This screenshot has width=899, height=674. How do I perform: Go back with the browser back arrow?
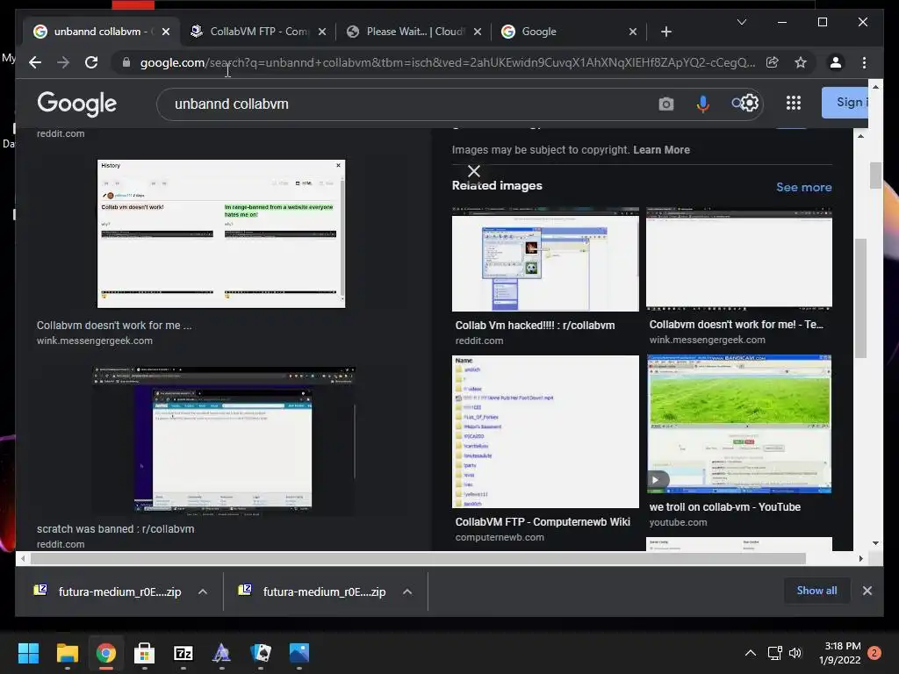(x=35, y=62)
